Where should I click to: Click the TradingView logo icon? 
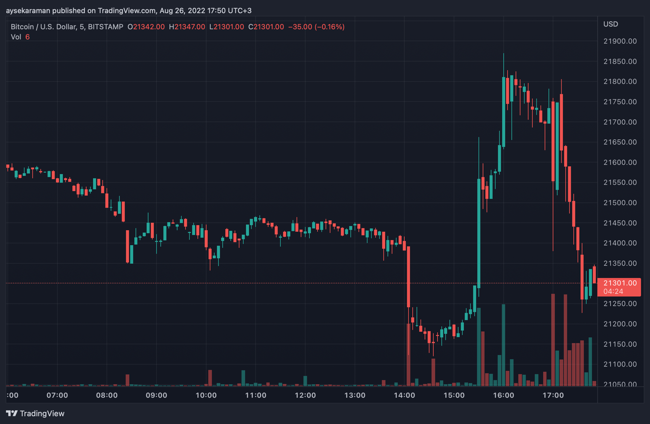tap(12, 413)
